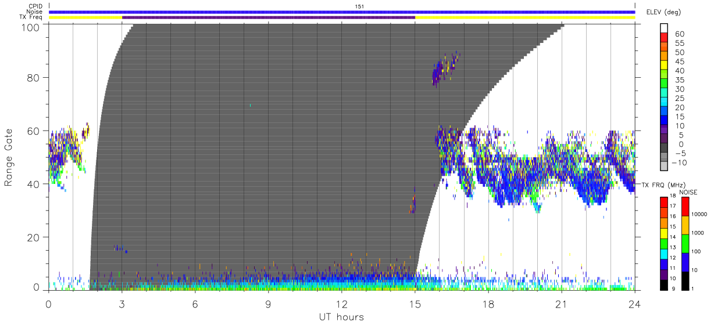This screenshot has height=329, width=714.
Task: Click the orange segment of the NOISE colorbar
Action: click(686, 226)
